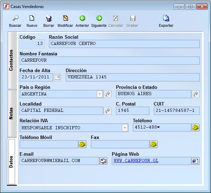Click the E-mail field
The height and width of the screenshot is (193, 211).
click(59, 161)
